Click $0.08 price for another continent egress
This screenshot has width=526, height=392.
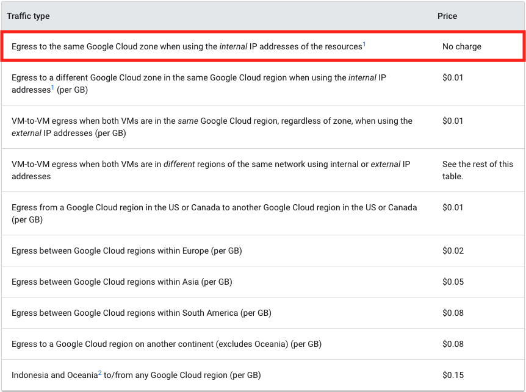pyautogui.click(x=453, y=344)
